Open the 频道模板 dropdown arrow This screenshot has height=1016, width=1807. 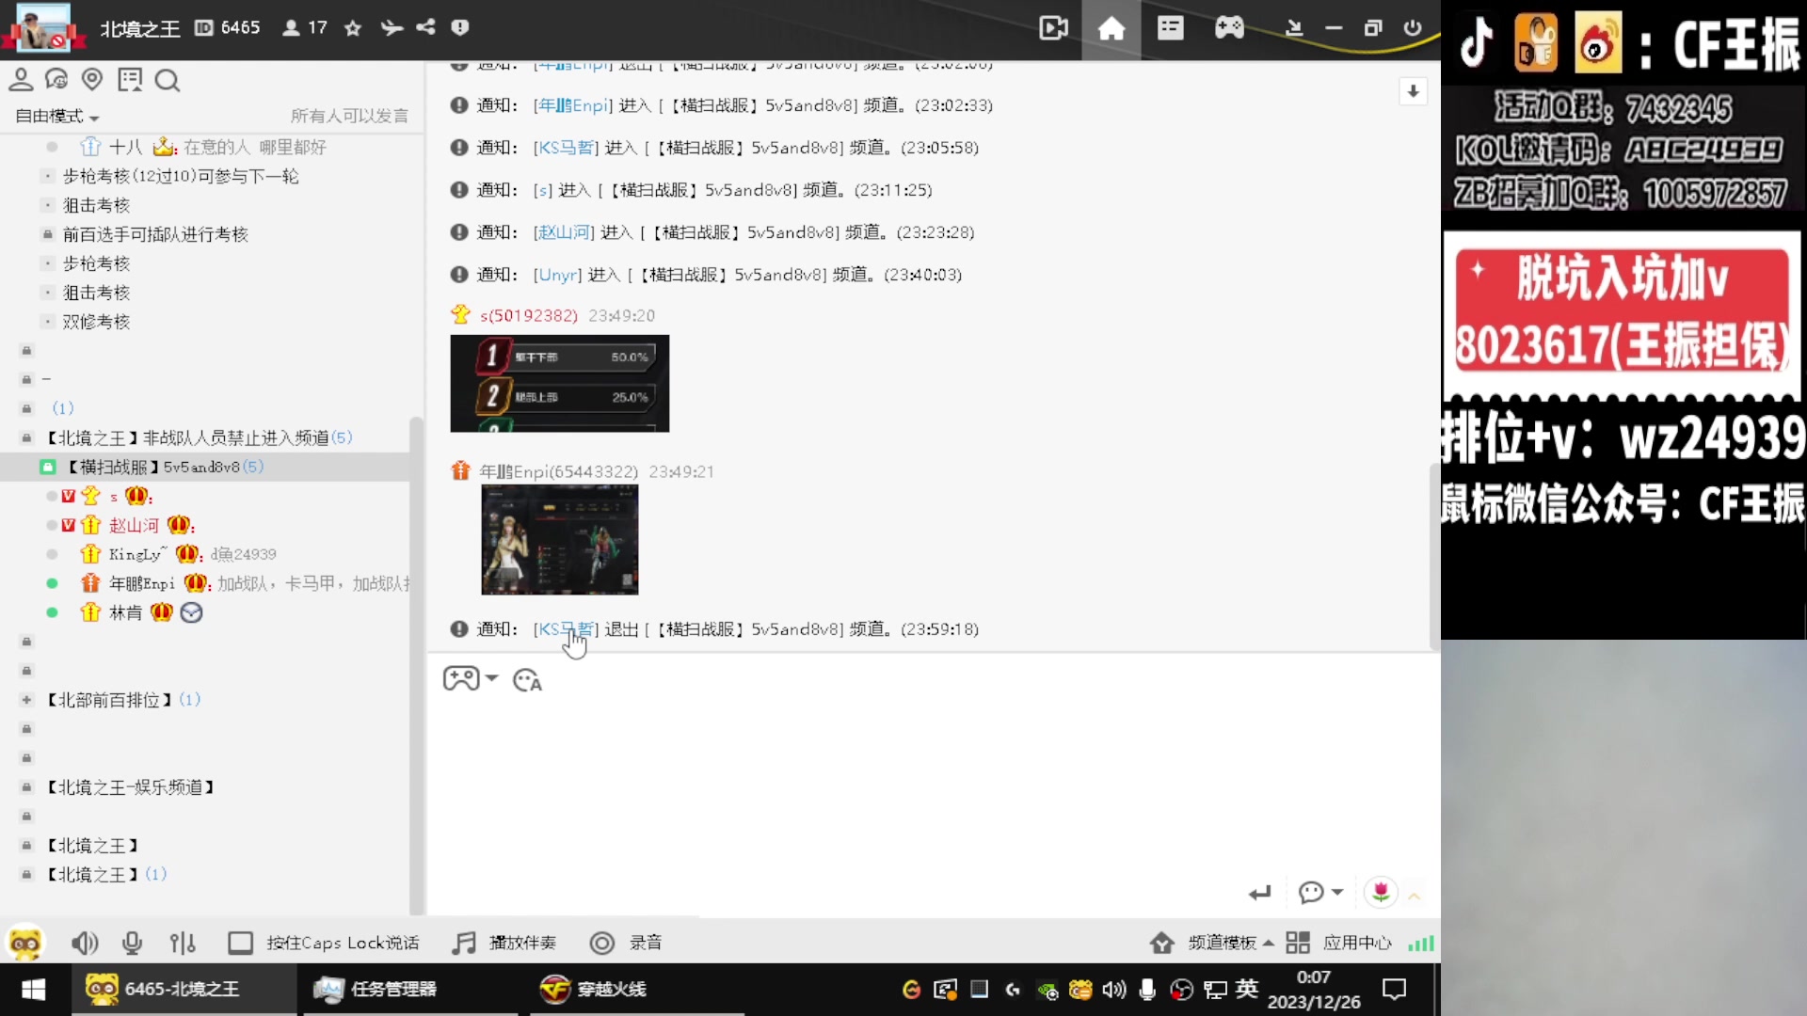pos(1269,943)
